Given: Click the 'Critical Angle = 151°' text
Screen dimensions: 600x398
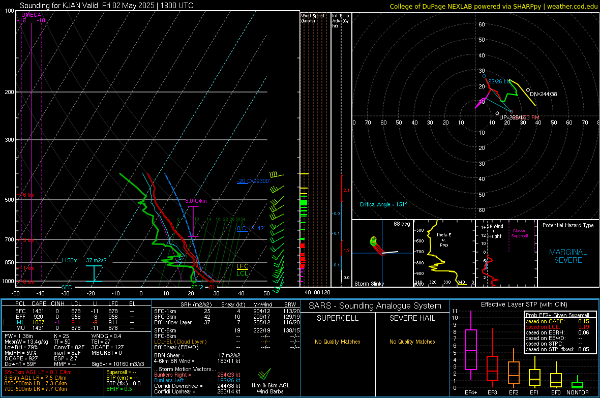Looking at the screenshot, I should tap(383, 204).
